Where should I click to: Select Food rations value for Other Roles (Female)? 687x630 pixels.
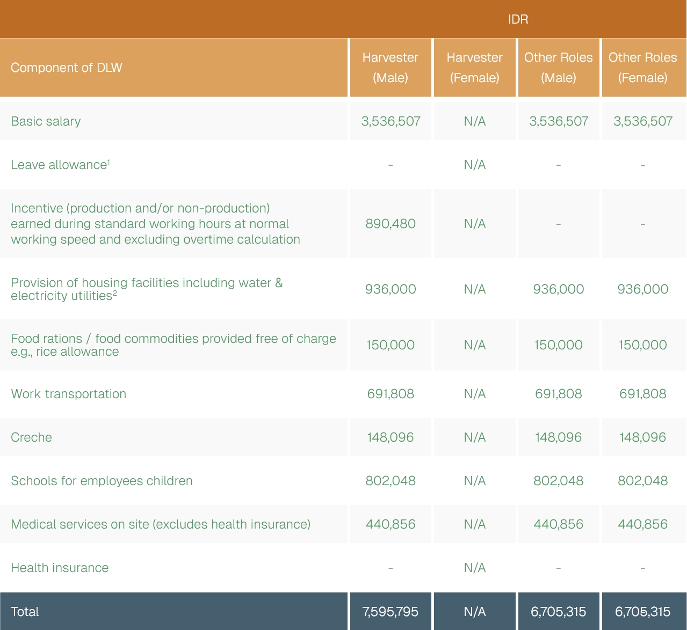coord(642,345)
